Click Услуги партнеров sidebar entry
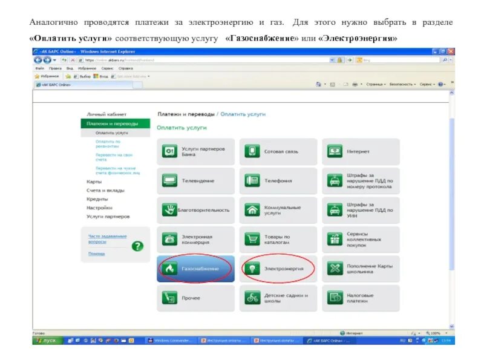This screenshot has width=484, height=363. coord(108,217)
